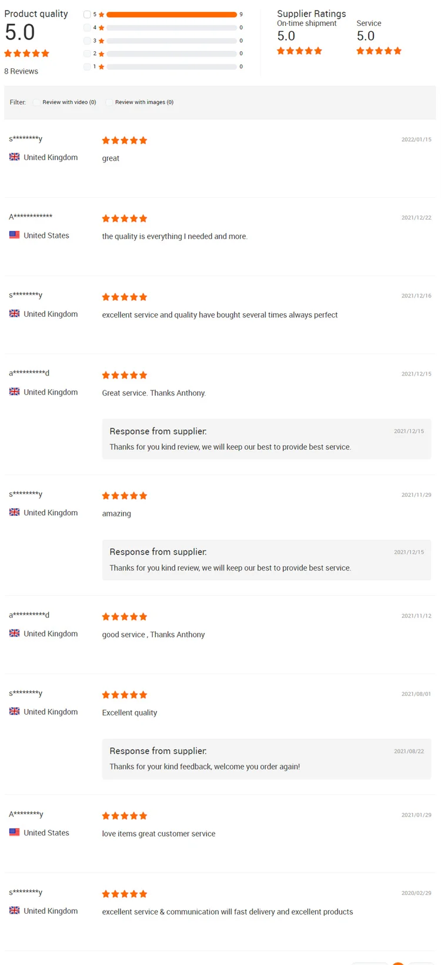
Task: Click the orange current page number button
Action: pos(398,963)
